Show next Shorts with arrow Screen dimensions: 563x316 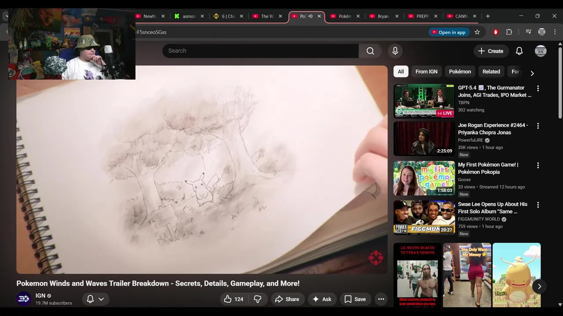(539, 287)
